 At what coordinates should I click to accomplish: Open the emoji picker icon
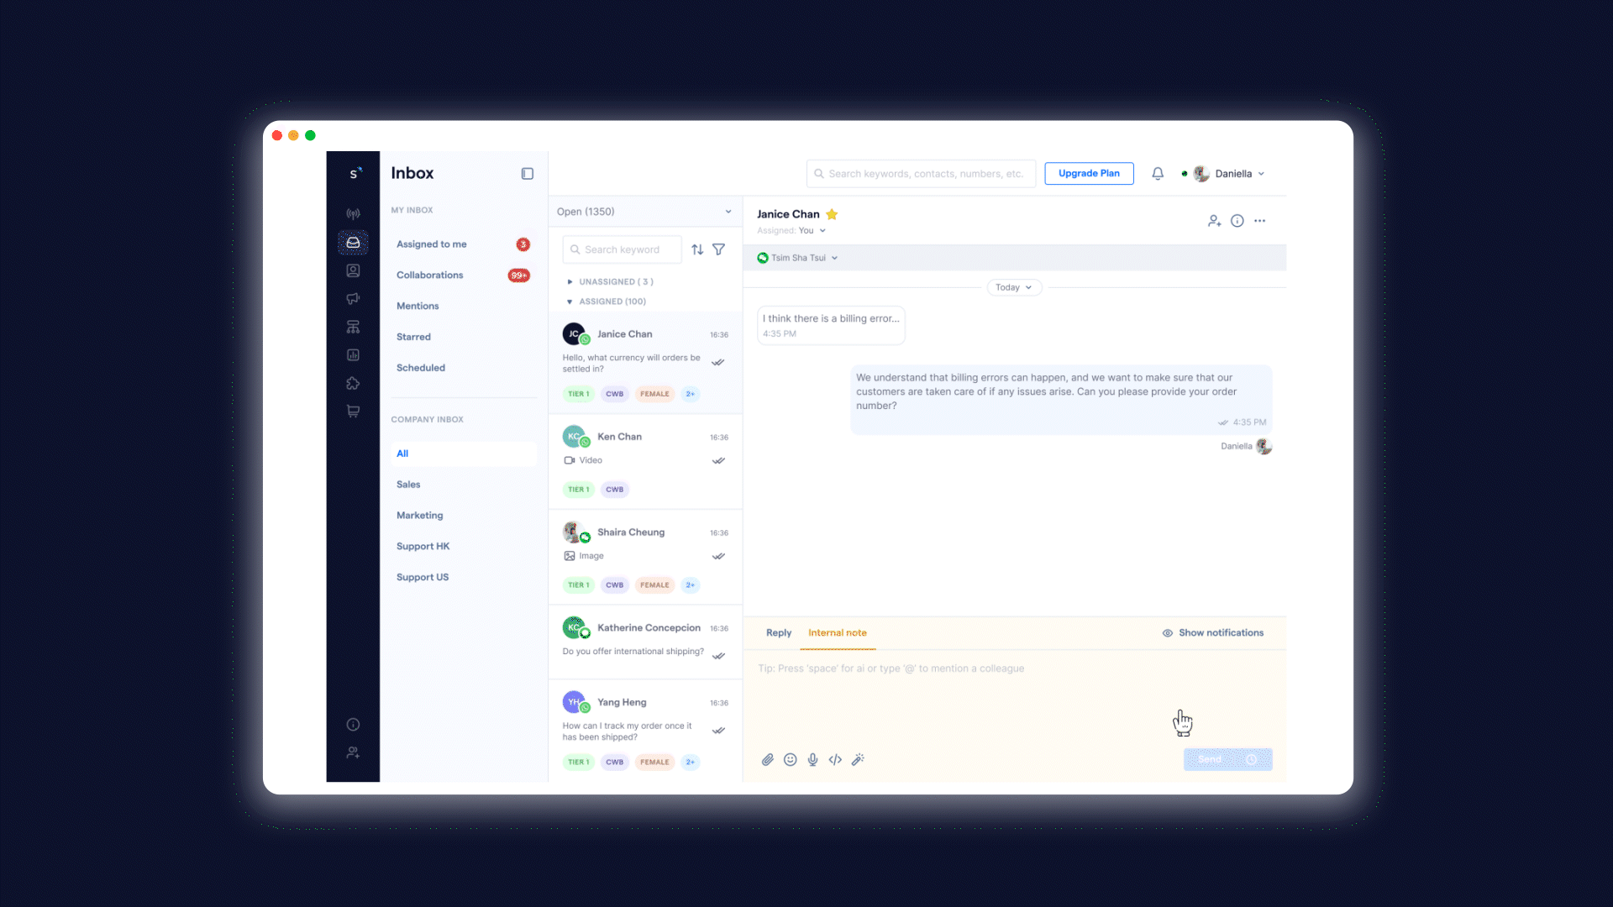[x=790, y=760]
